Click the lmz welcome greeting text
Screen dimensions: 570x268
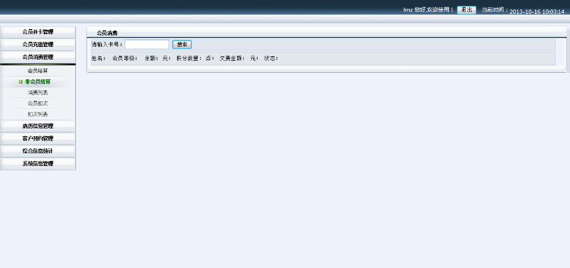(429, 10)
